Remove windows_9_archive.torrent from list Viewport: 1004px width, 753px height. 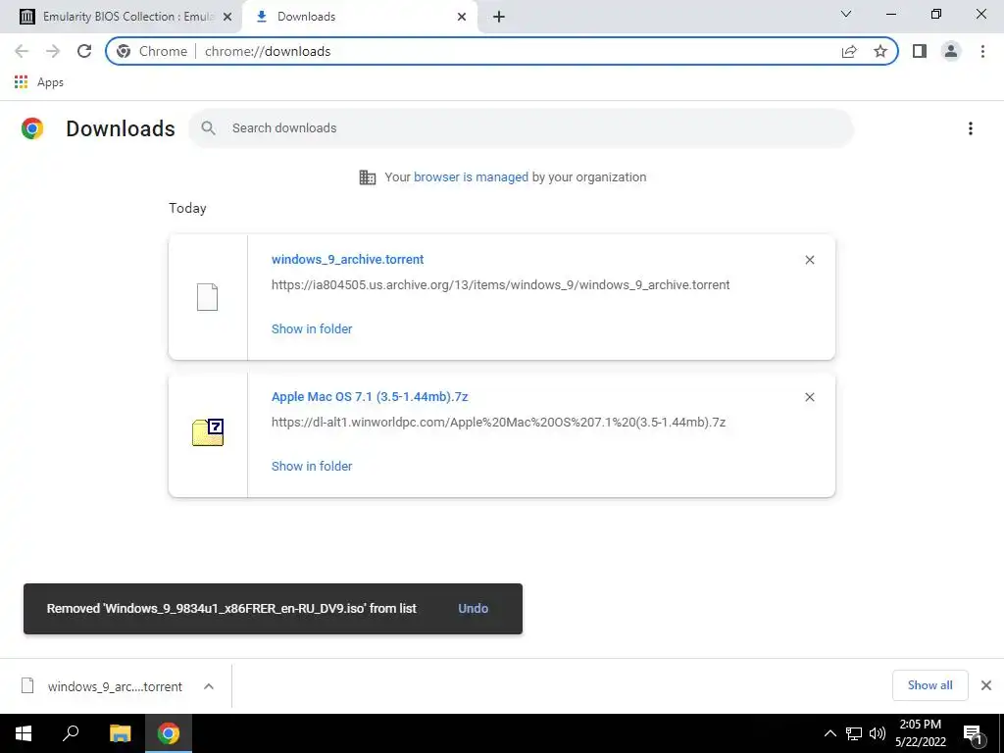[x=809, y=260]
